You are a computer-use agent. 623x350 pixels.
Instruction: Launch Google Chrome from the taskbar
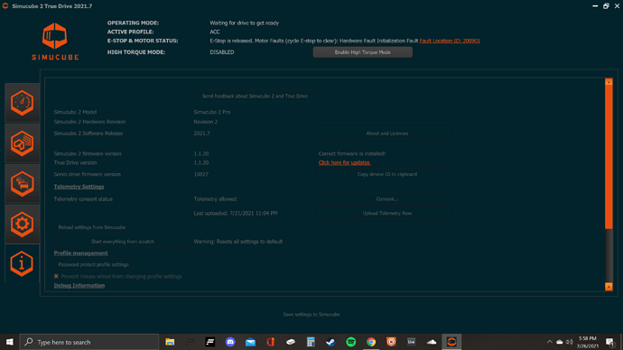pyautogui.click(x=371, y=342)
